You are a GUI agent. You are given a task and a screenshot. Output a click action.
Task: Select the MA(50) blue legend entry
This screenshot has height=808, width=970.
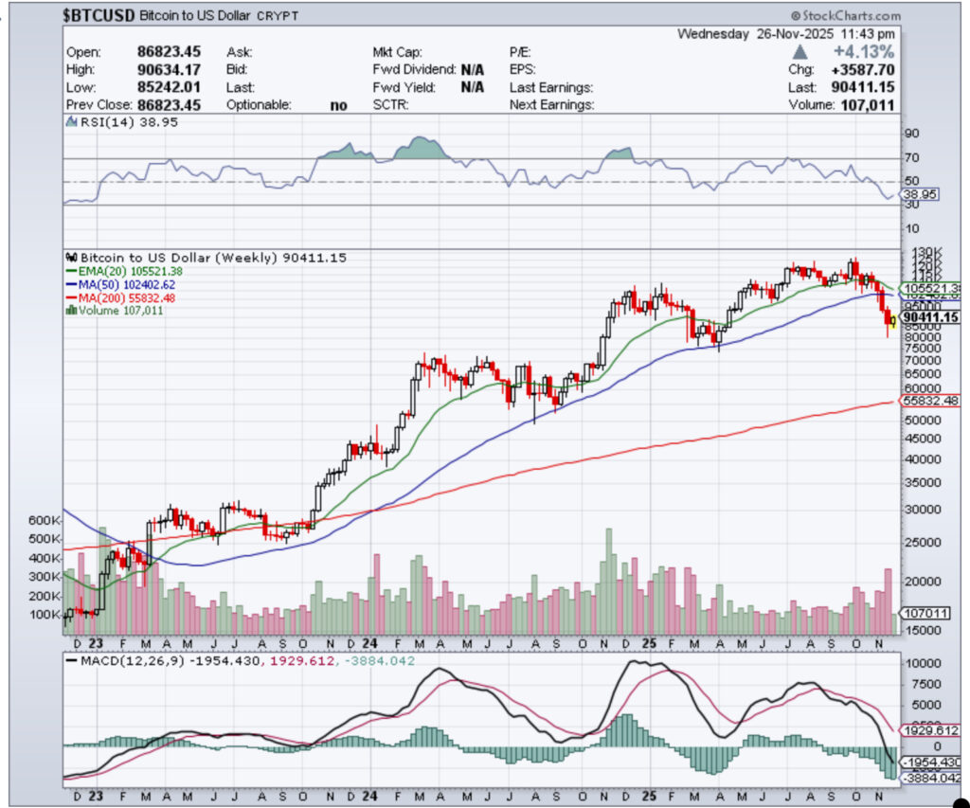point(119,283)
